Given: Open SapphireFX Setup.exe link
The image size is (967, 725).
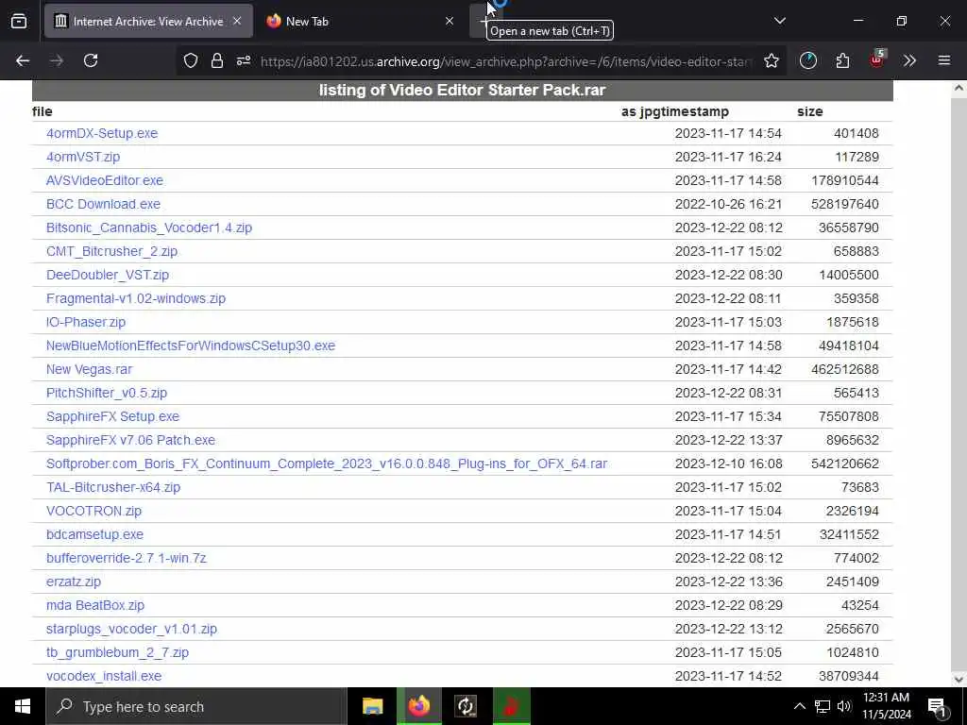Looking at the screenshot, I should click(x=113, y=416).
